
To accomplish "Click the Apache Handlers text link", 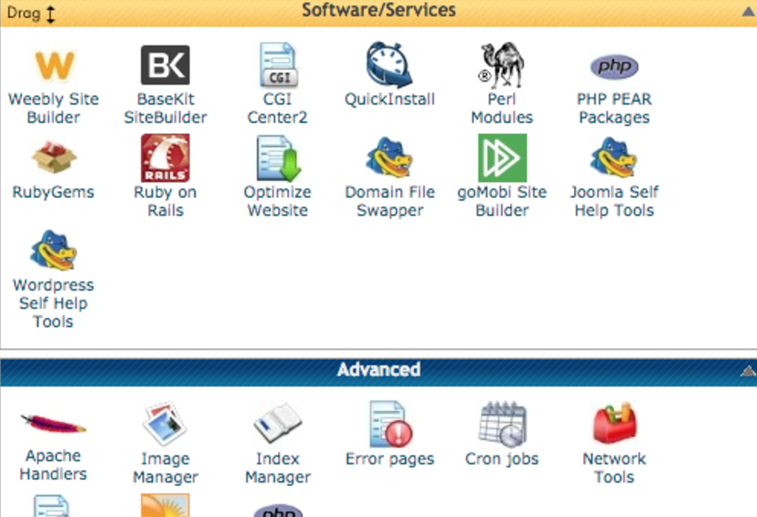I will point(53,465).
